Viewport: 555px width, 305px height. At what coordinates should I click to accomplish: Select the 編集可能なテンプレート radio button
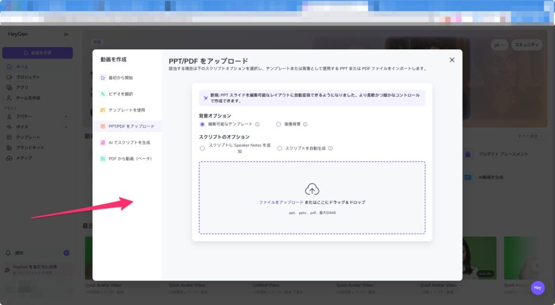202,124
